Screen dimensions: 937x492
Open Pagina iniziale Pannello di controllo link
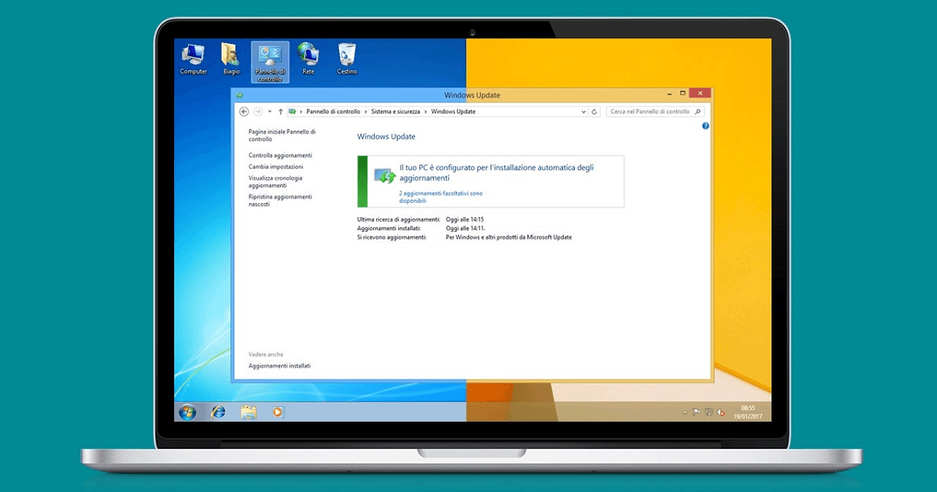point(282,136)
